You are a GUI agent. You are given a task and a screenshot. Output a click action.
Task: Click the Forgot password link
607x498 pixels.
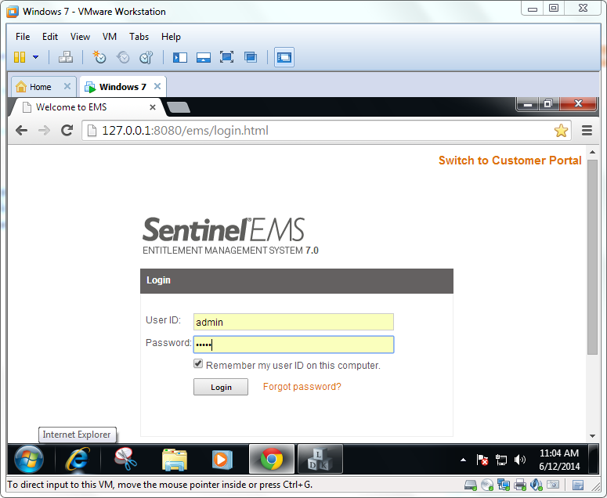coord(302,387)
